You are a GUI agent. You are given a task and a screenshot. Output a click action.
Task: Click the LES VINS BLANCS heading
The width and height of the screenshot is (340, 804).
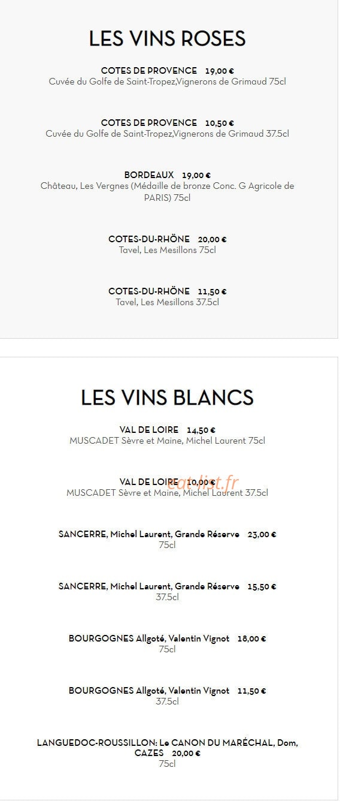pos(168,398)
